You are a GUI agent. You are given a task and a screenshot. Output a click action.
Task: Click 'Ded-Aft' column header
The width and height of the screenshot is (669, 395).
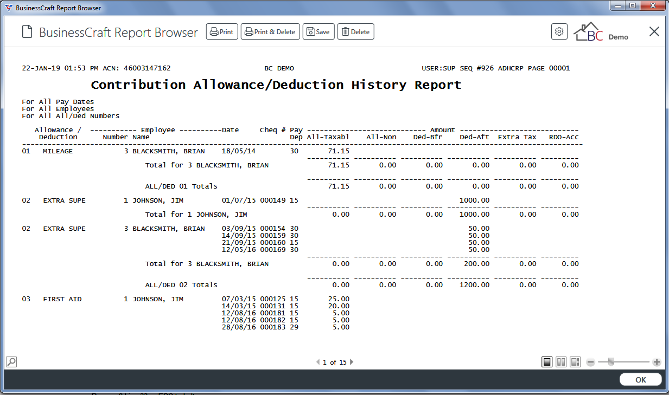(474, 137)
